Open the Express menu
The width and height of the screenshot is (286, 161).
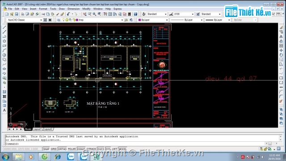click(118, 9)
